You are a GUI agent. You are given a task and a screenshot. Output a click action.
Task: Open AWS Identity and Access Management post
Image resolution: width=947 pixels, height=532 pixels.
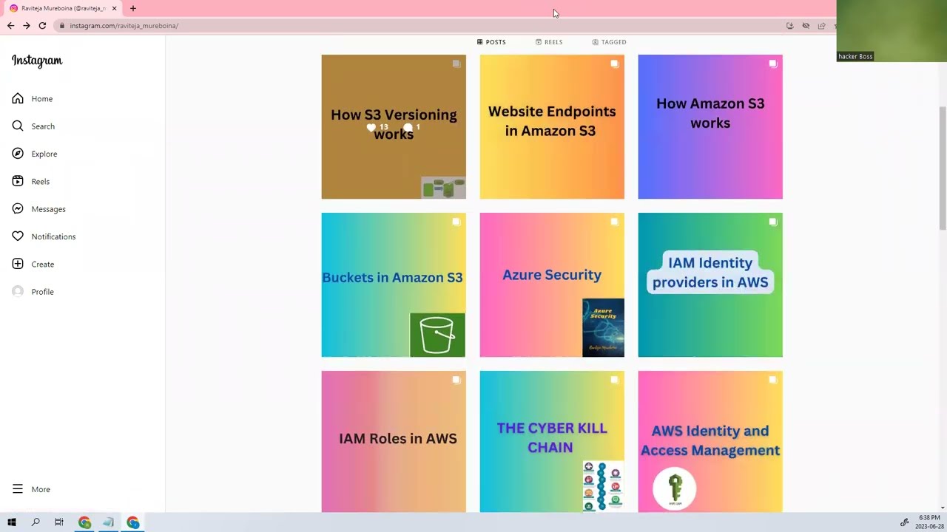[x=710, y=441]
